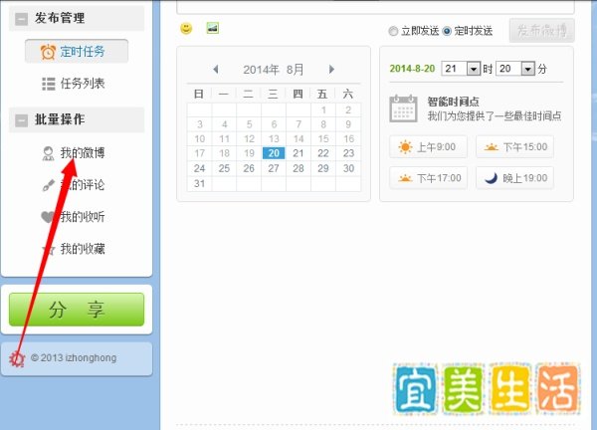
Task: Click the red gear settings icon
Action: 17,358
